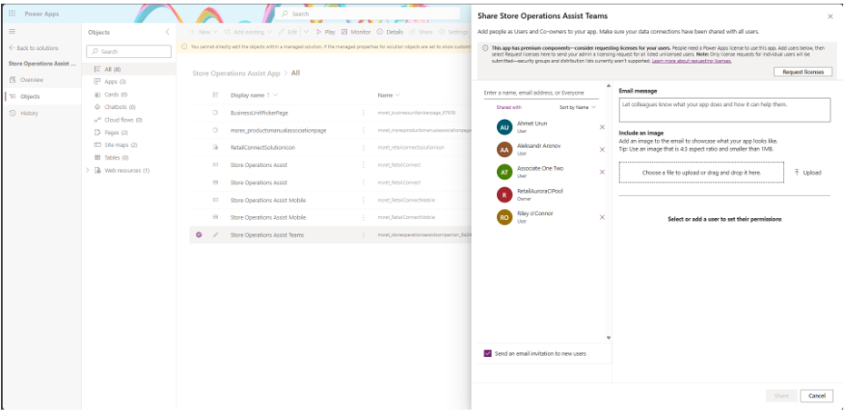Viewport: 865px width, 416px height.
Task: Click Store Operations Assist App breadcrumb
Action: click(x=236, y=73)
